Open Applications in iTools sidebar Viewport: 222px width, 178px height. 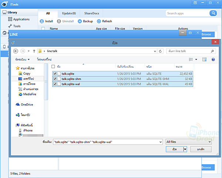19,19
